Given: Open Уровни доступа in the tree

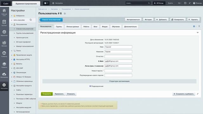Looking at the screenshot, I should pyautogui.click(x=22, y=38).
